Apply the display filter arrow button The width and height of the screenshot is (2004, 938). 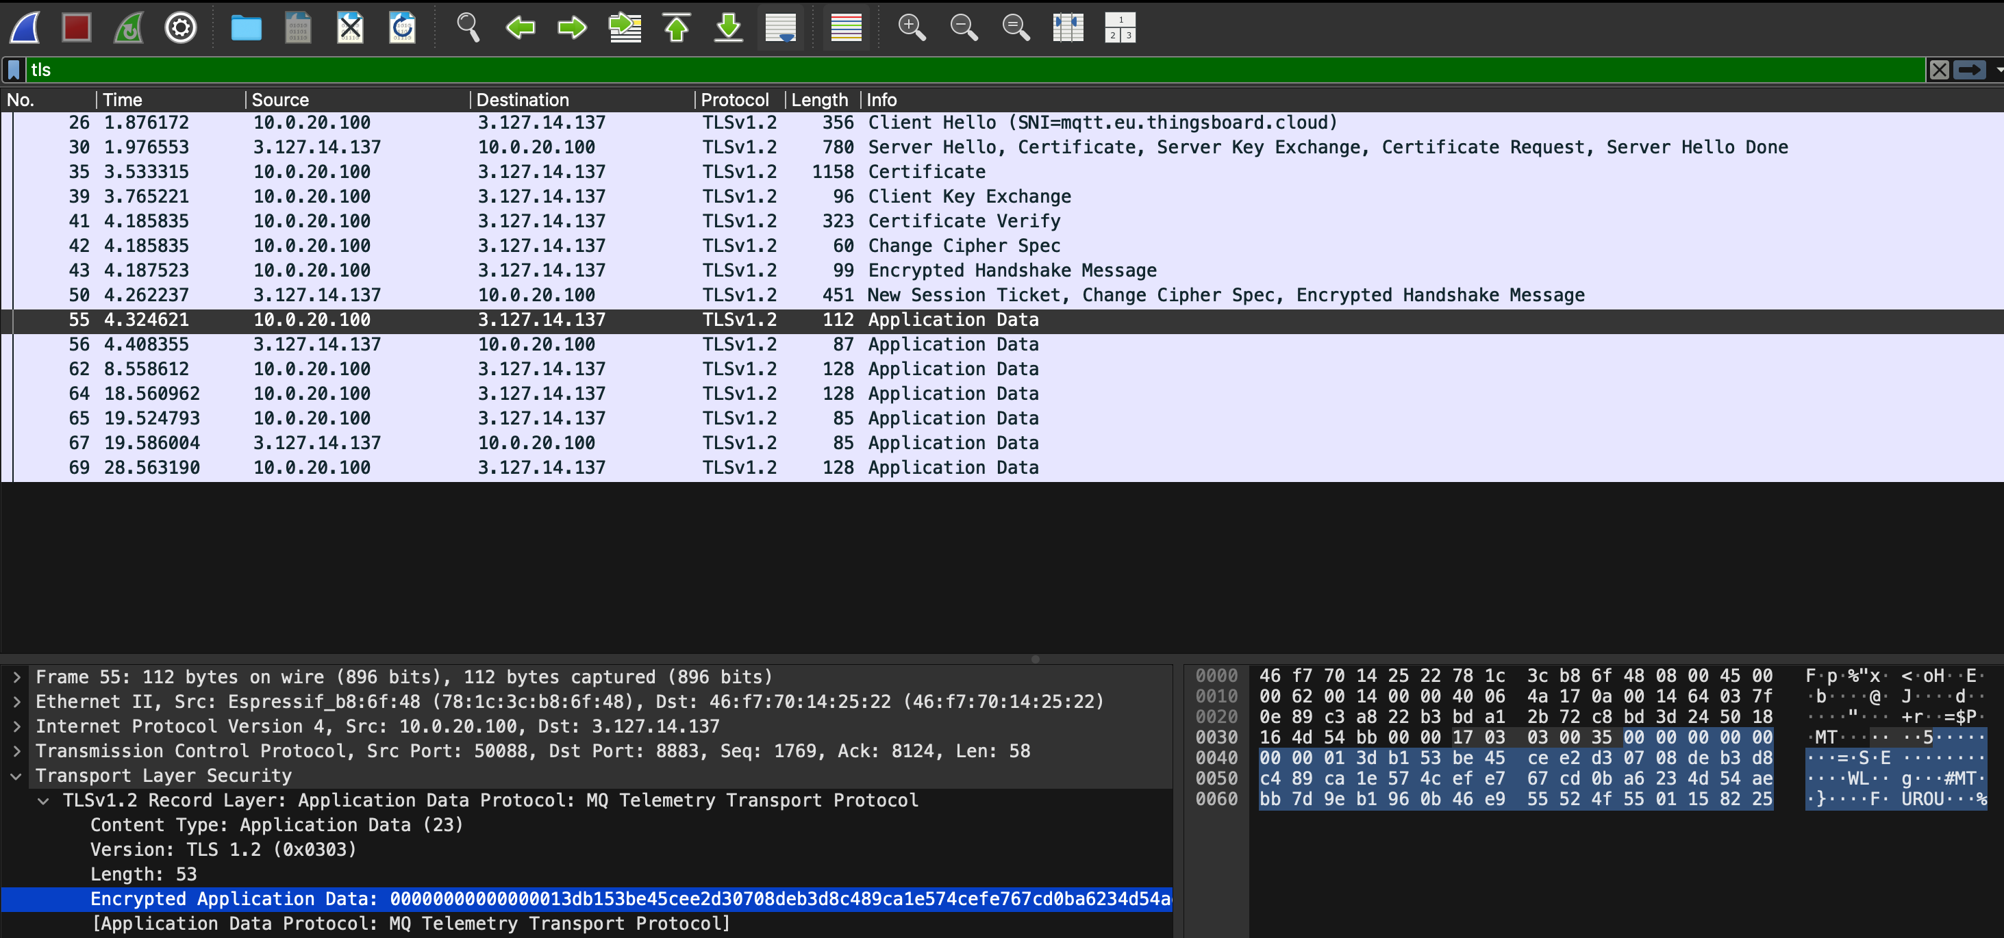(x=1969, y=70)
